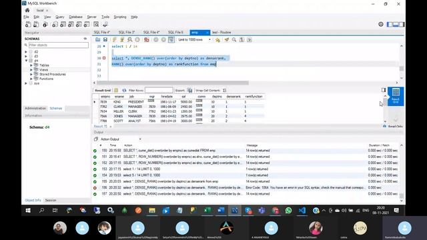Expand the Views node

click(31, 69)
